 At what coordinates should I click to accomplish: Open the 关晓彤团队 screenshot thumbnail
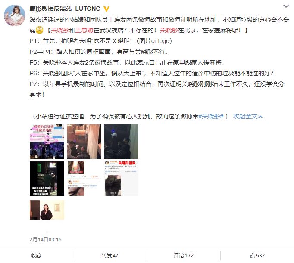click(x=121, y=179)
